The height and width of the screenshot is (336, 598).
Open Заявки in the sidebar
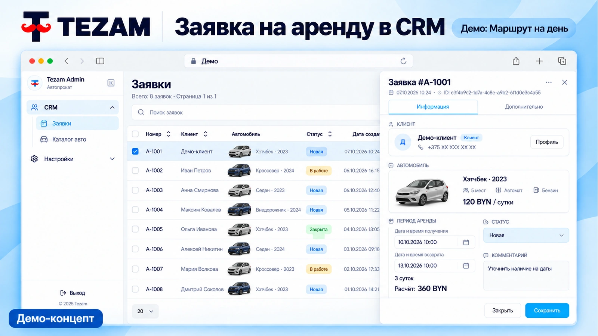point(77,123)
